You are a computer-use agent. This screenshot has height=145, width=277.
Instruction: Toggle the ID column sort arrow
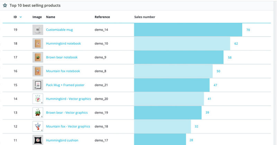click(21, 17)
